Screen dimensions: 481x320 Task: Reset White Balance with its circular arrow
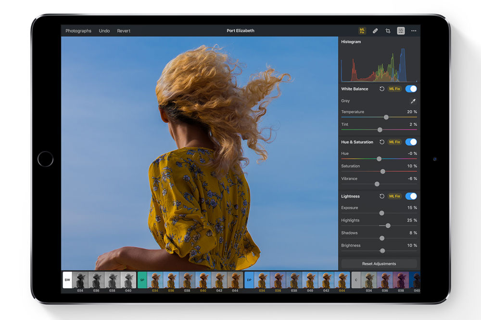(x=382, y=89)
